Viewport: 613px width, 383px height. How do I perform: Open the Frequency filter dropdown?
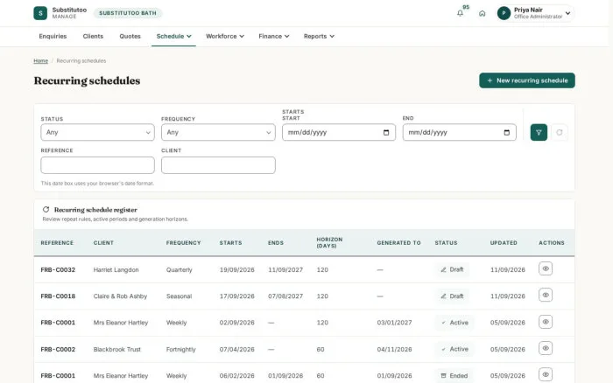coord(218,132)
